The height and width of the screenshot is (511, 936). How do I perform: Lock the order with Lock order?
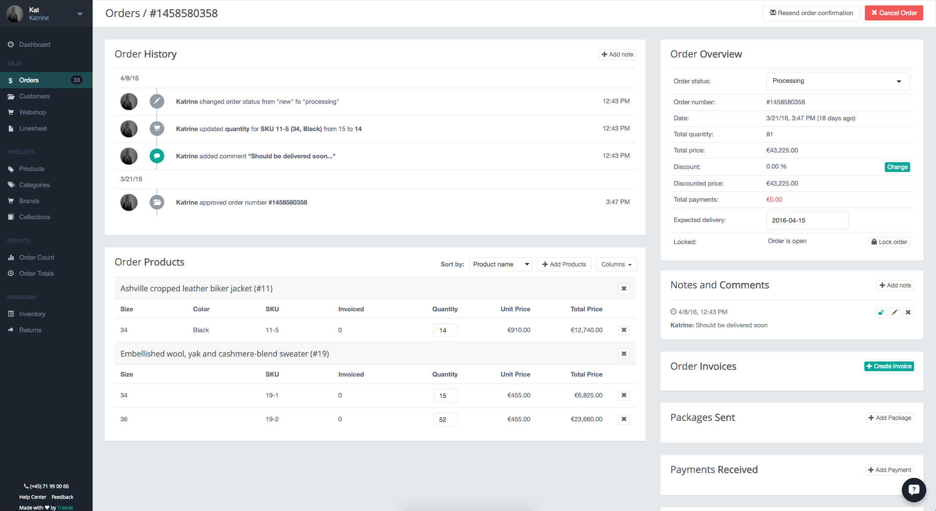(889, 242)
